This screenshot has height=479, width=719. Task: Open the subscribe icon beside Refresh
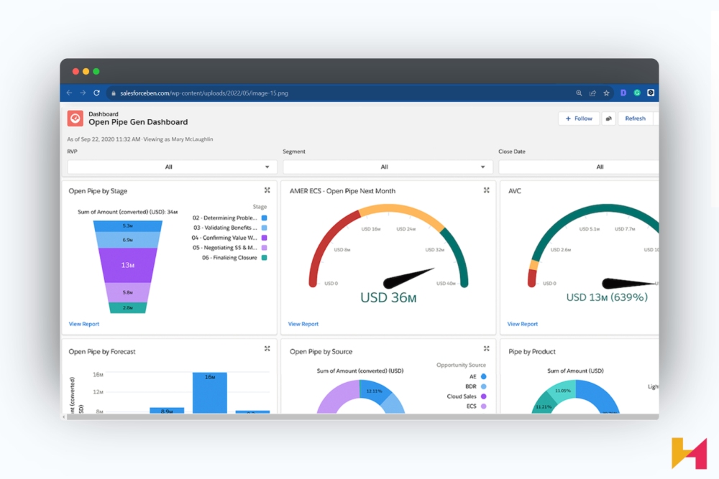click(x=608, y=118)
